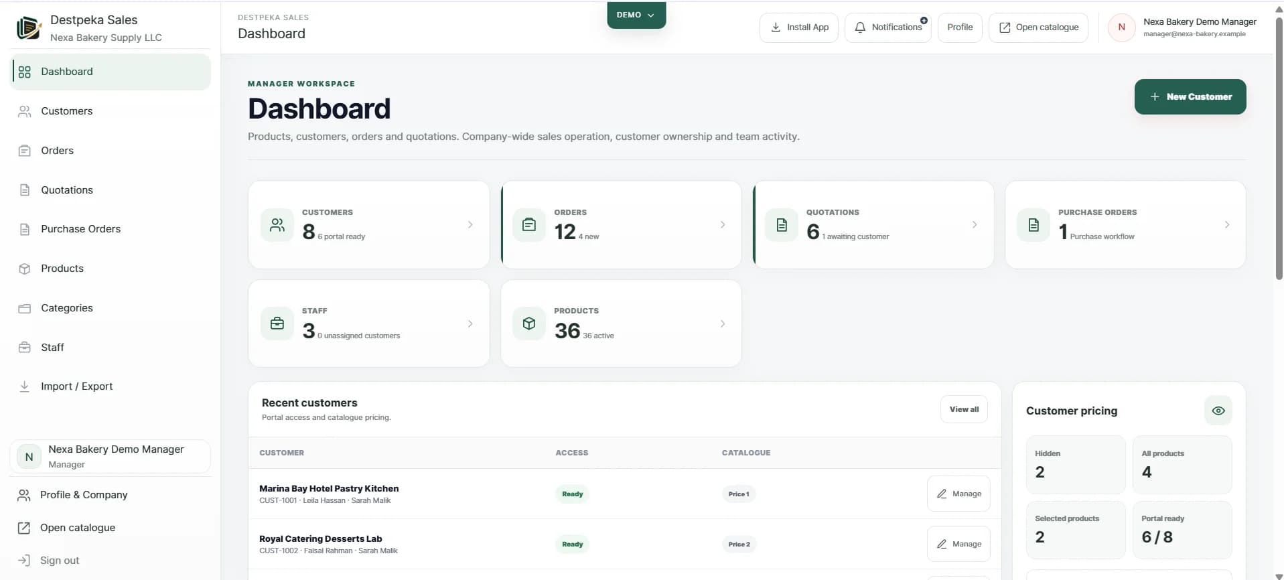Image resolution: width=1284 pixels, height=580 pixels.
Task: Click the page vertical scrollbar
Action: click(1279, 147)
